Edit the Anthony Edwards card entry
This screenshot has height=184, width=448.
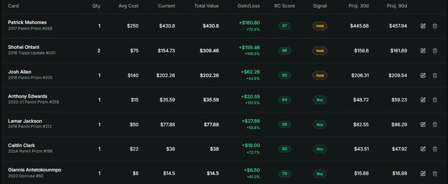pyautogui.click(x=423, y=100)
